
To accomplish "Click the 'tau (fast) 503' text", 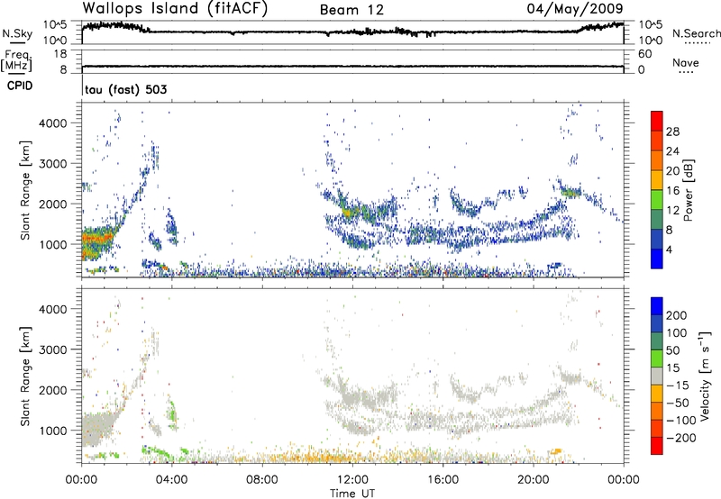I will point(125,89).
